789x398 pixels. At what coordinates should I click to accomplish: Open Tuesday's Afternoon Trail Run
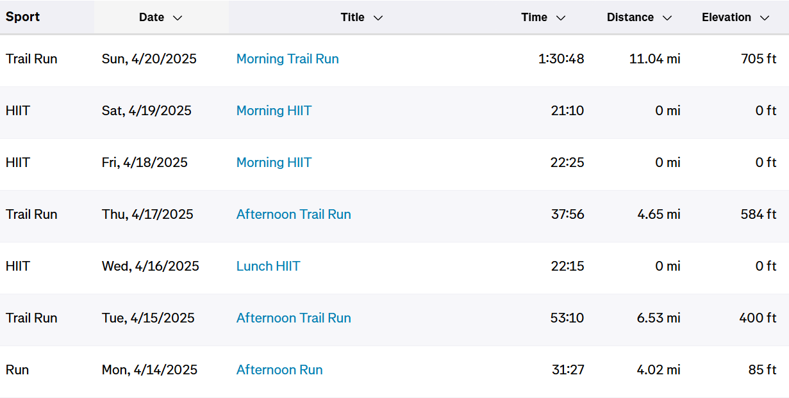coord(294,318)
